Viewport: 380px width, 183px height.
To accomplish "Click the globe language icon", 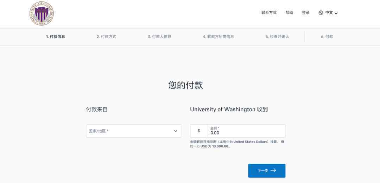I will (321, 13).
